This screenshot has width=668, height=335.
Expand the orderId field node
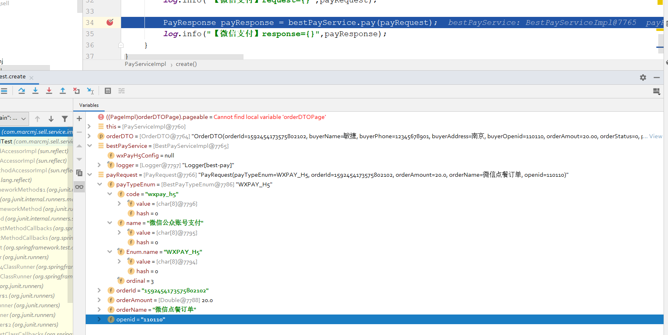pyautogui.click(x=99, y=290)
